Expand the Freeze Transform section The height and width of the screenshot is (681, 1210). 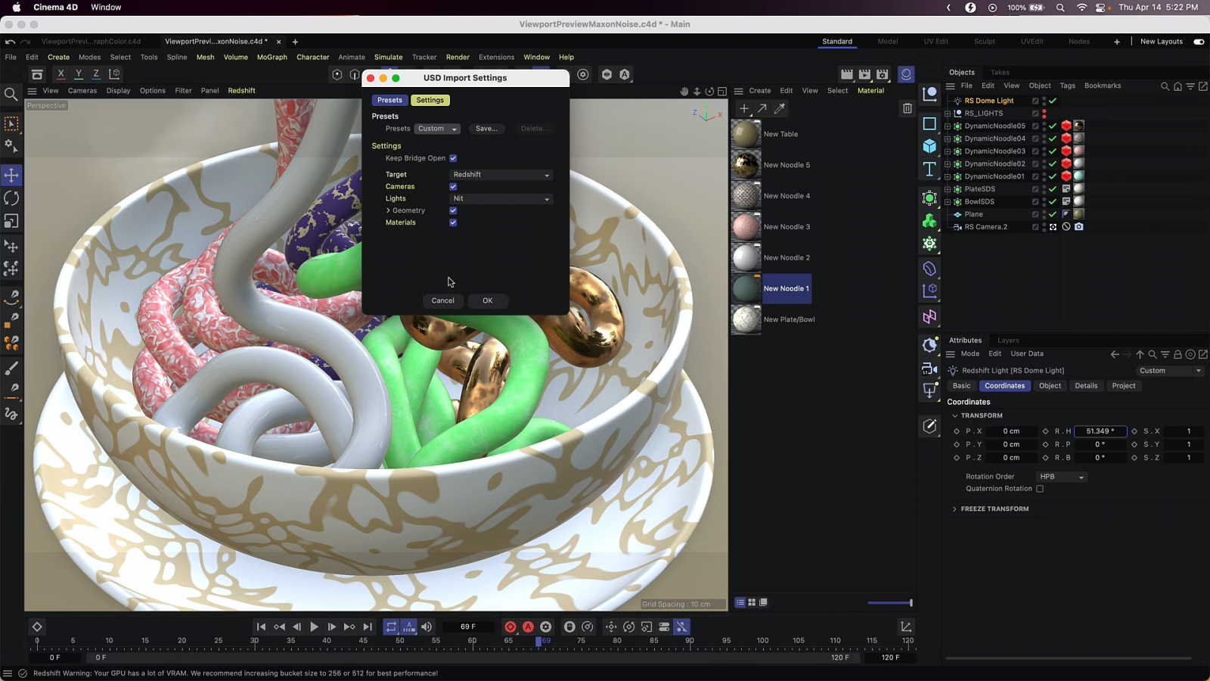pos(954,509)
